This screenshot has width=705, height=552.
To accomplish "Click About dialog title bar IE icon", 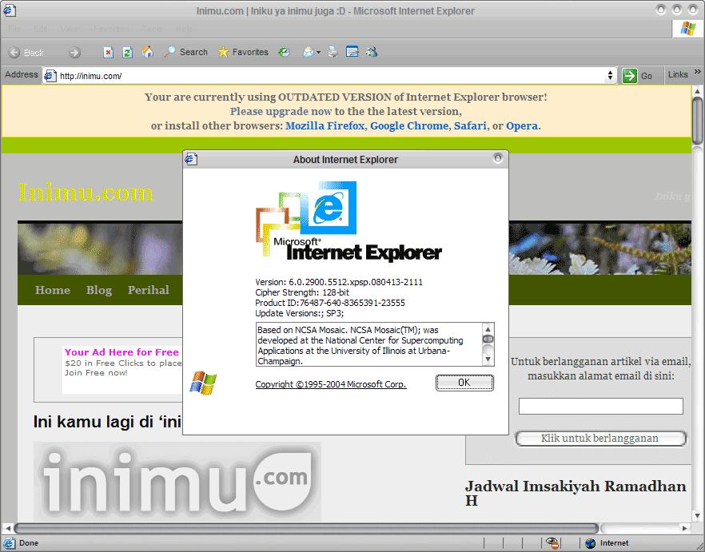I will 191,159.
